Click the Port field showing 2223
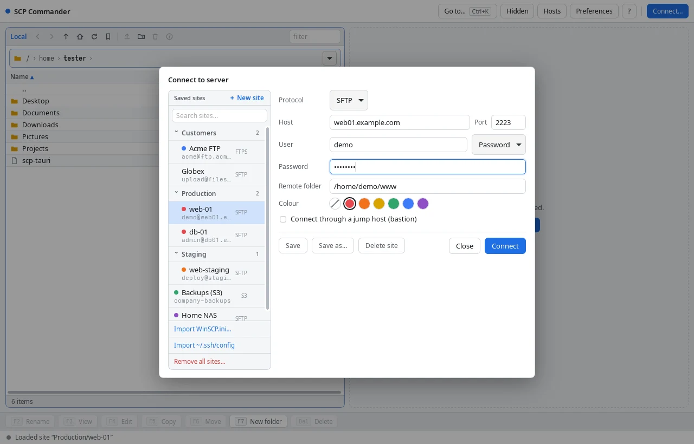 pyautogui.click(x=509, y=122)
